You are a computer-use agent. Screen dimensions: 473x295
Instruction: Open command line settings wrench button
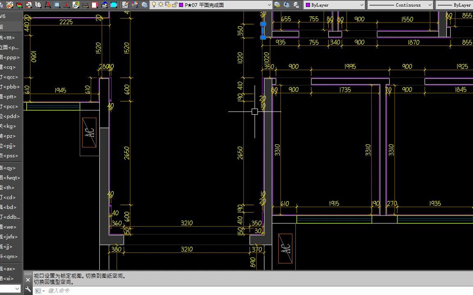[x=28, y=290]
